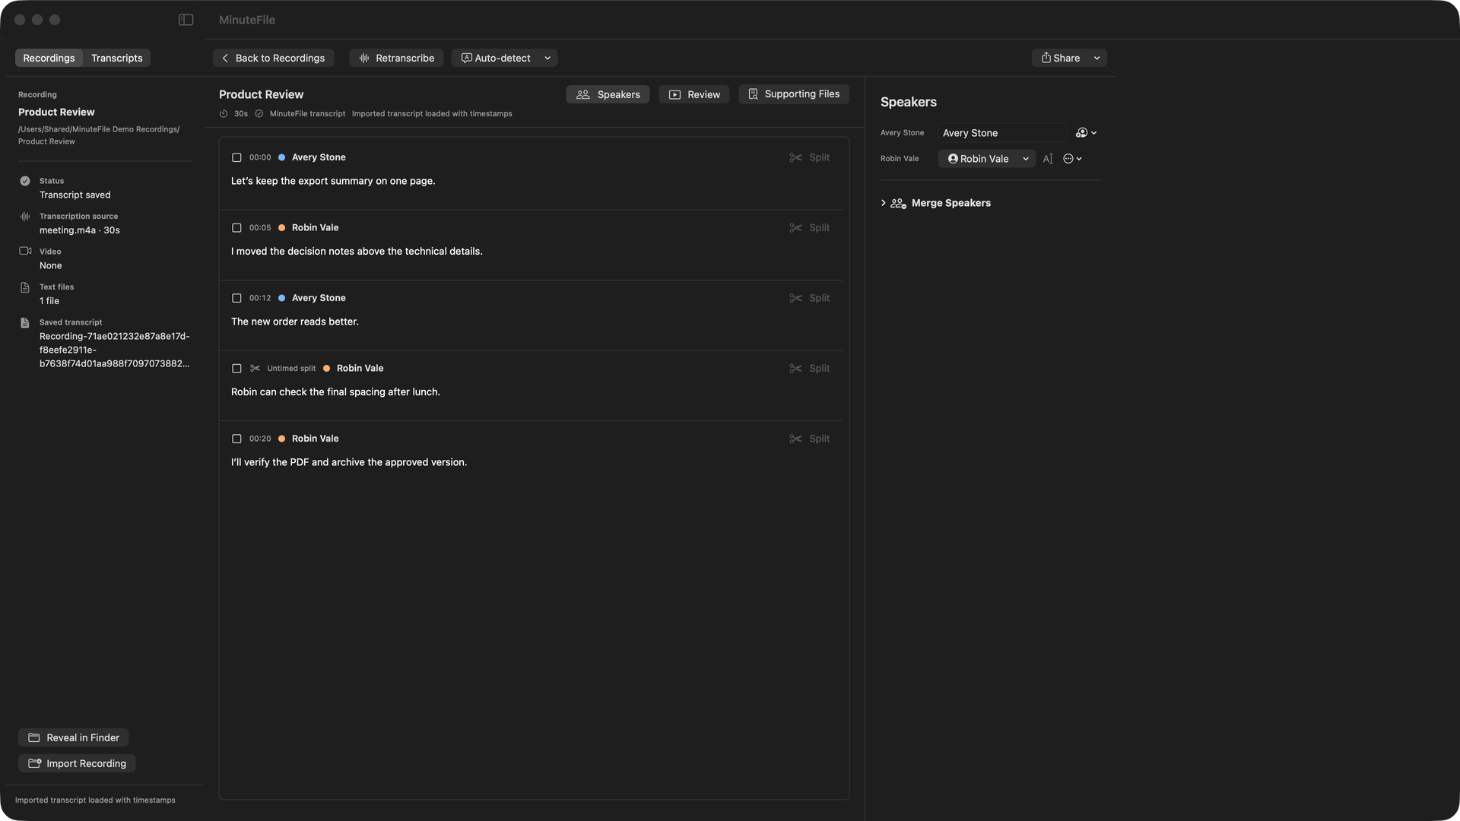Image resolution: width=1460 pixels, height=821 pixels.
Task: Switch to the Transcripts tab
Action: tap(116, 58)
